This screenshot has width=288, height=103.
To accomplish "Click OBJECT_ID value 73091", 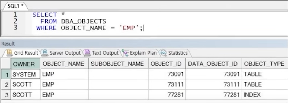I will click(x=167, y=74).
